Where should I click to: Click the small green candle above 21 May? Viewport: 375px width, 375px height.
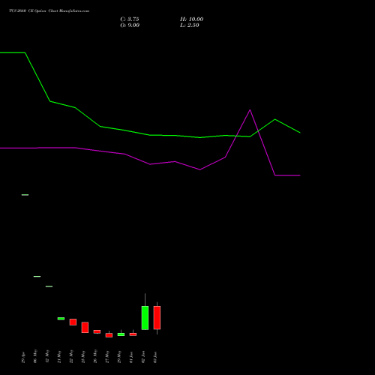pyautogui.click(x=61, y=319)
